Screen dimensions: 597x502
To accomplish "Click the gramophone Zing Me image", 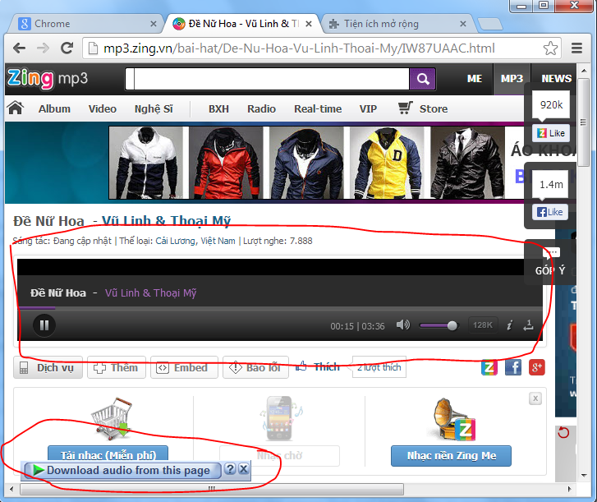I will [455, 420].
